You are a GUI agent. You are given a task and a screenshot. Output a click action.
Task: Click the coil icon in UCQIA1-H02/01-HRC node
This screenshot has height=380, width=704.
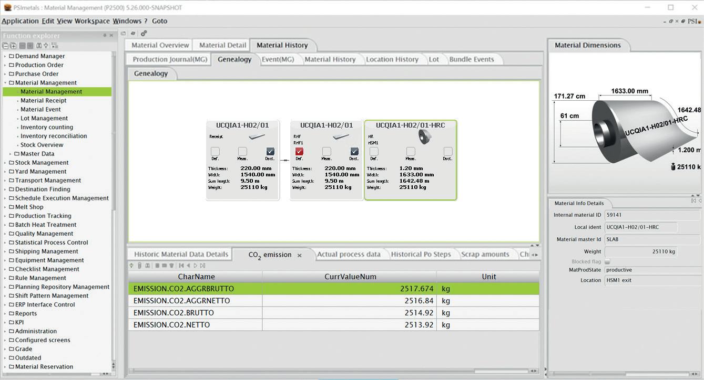pyautogui.click(x=424, y=136)
